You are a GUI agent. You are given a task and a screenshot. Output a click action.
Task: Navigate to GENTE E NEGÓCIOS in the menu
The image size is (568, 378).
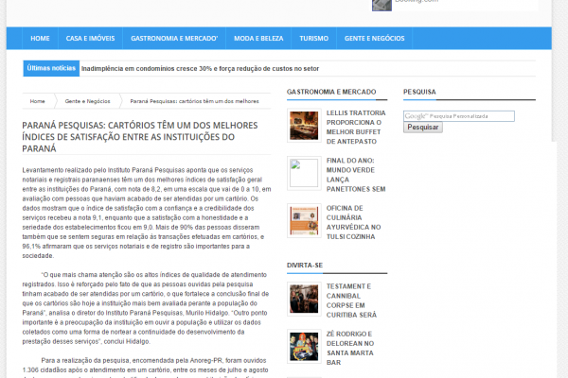[x=371, y=39]
